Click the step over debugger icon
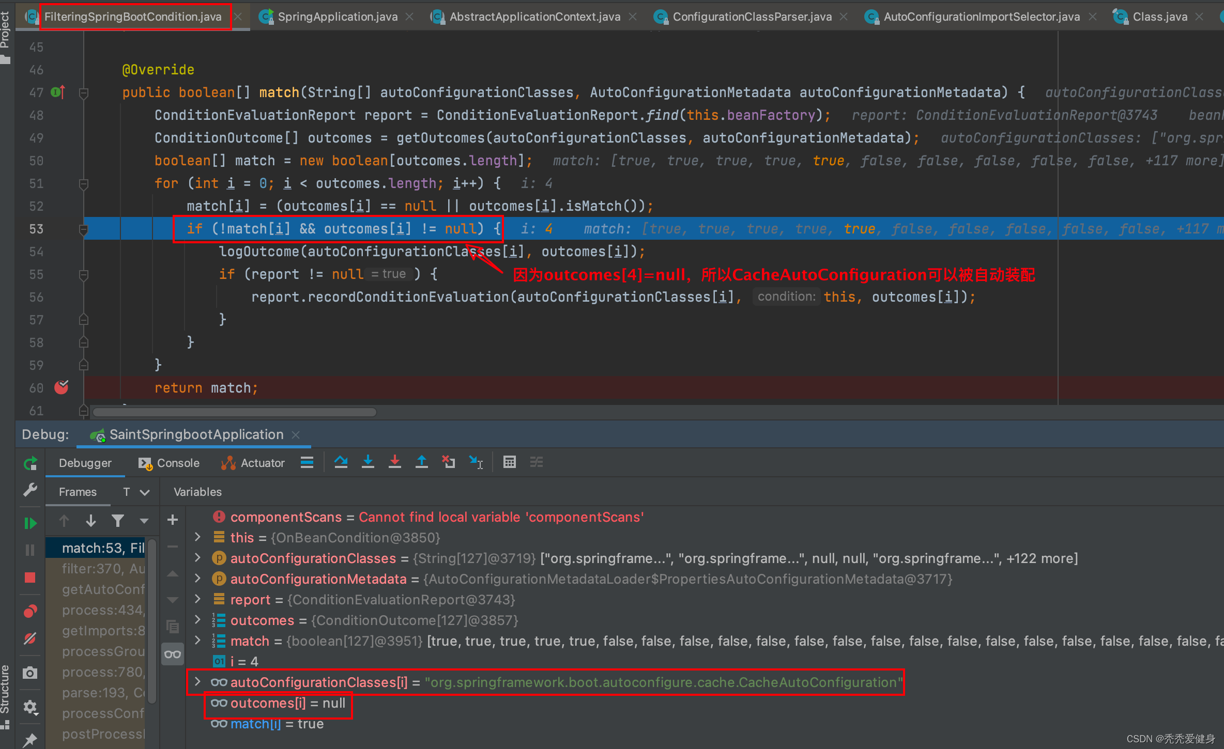Image resolution: width=1224 pixels, height=749 pixels. click(342, 462)
